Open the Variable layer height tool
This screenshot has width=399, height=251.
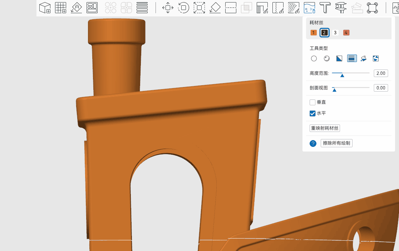142,7
